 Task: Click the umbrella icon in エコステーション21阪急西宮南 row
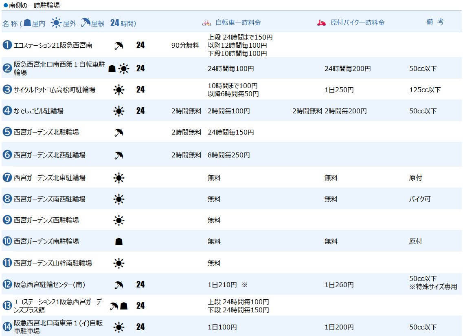[119, 46]
